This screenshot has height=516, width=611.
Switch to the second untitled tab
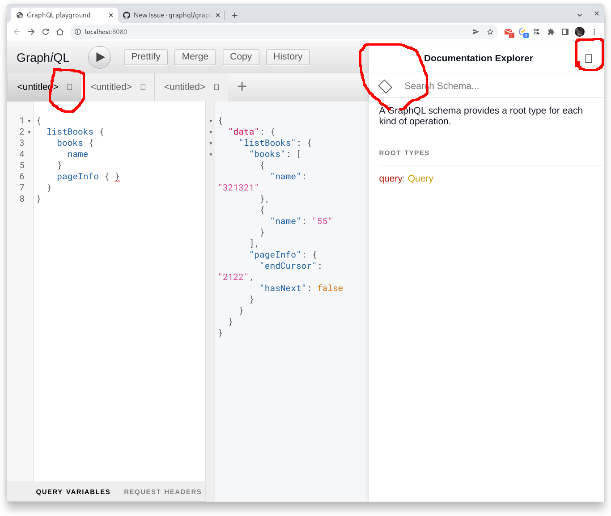tap(111, 87)
